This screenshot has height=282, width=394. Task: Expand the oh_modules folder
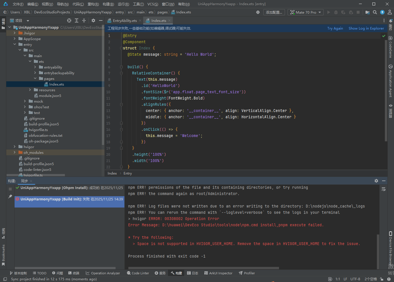tap(15, 152)
